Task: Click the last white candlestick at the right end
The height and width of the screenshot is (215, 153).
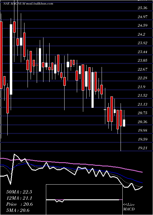Action: click(x=124, y=123)
